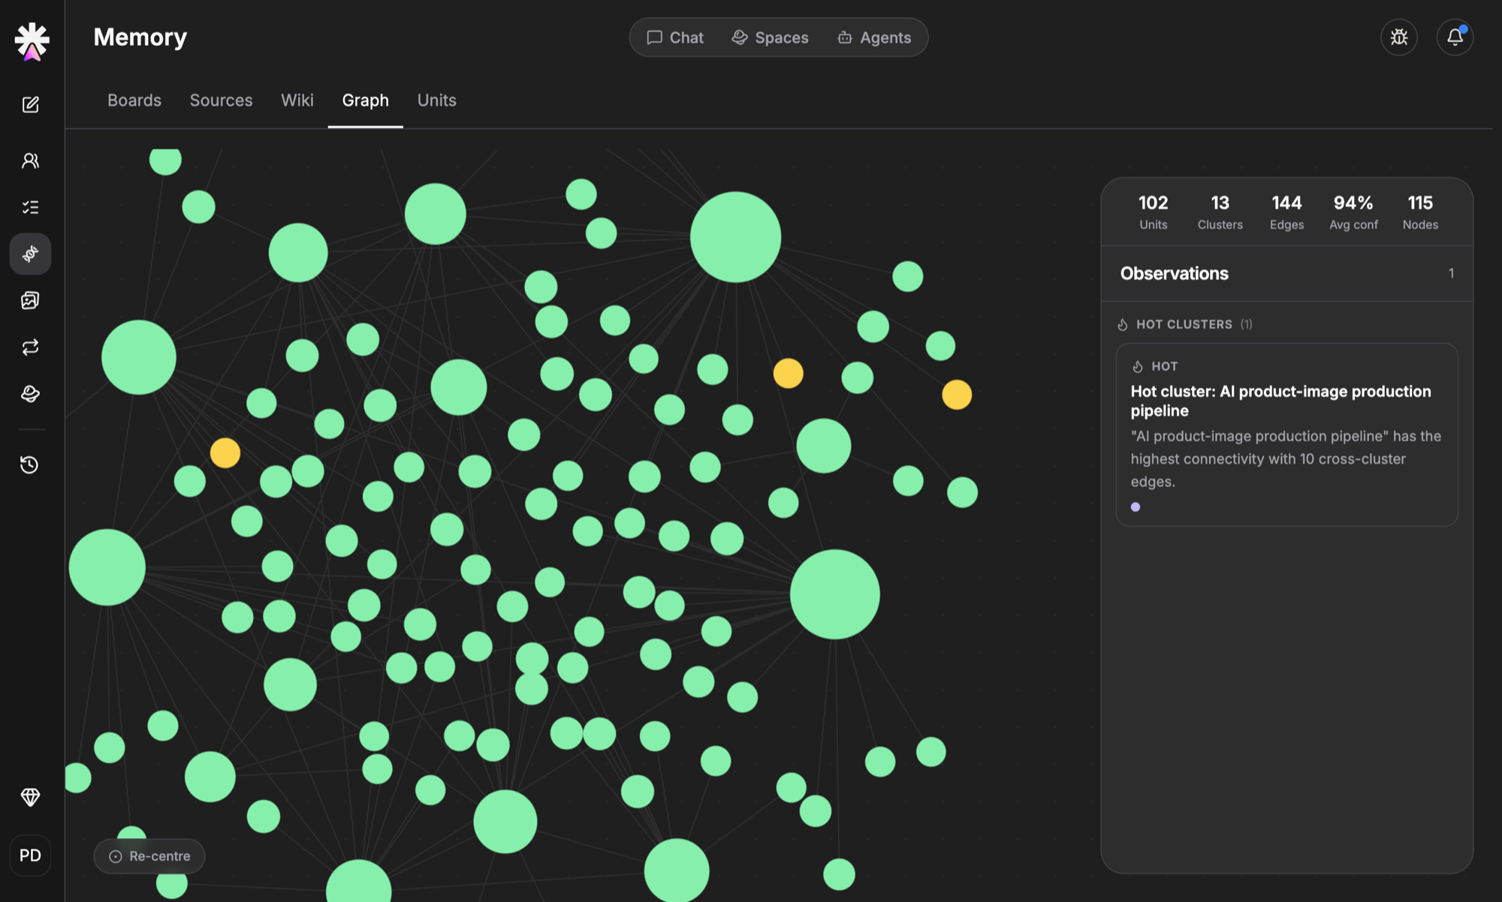This screenshot has height=902, width=1502.
Task: Open the repeat loop sidebar icon
Action: 30,347
